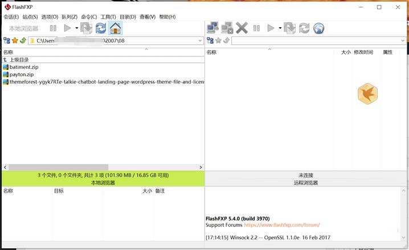
Task: Click the remote pane pause icon
Action: 256,28
